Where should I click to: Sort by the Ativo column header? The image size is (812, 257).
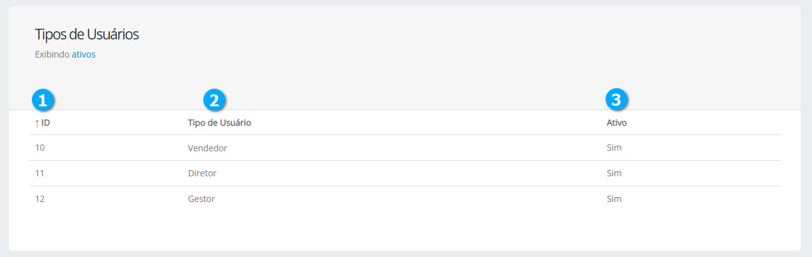pyautogui.click(x=616, y=123)
